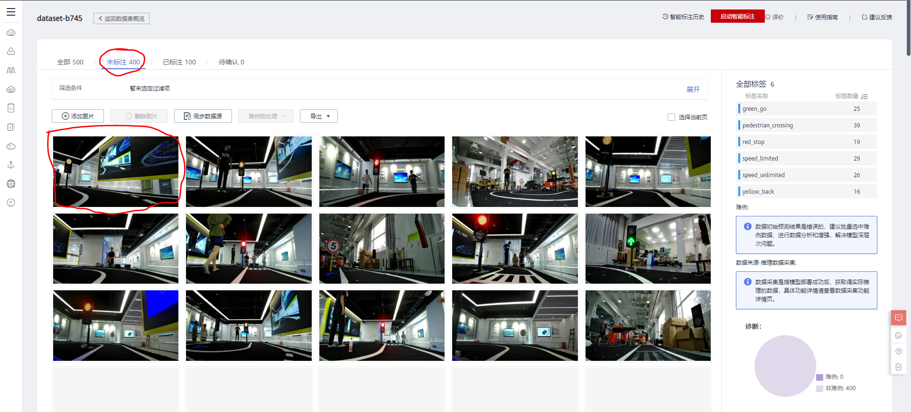
Task: Switch to the 全部 500 tab
Action: pyautogui.click(x=70, y=62)
